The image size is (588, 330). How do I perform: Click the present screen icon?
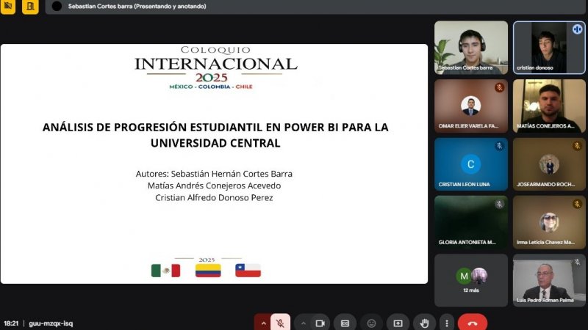click(398, 323)
